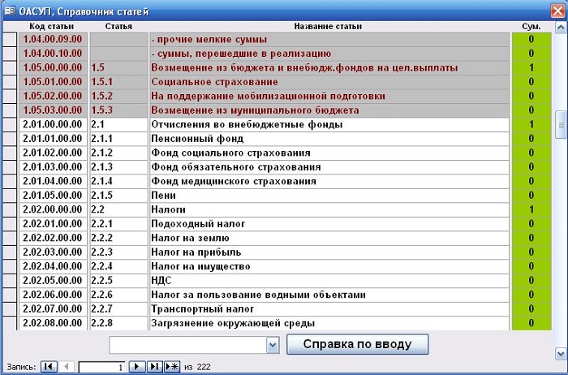The width and height of the screenshot is (568, 375).
Task: Select row selector for Пенсионный фонд
Action: (10, 139)
